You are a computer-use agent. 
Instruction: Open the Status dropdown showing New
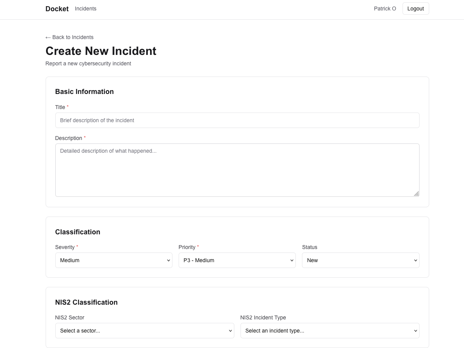360,260
